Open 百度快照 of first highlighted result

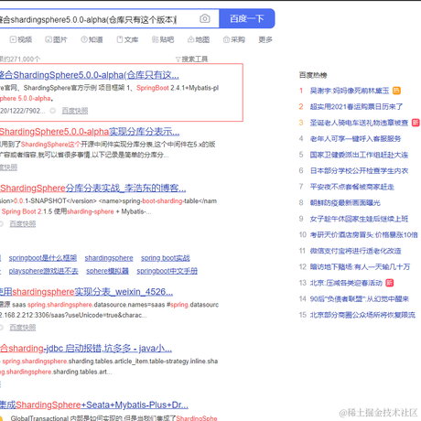point(75,111)
